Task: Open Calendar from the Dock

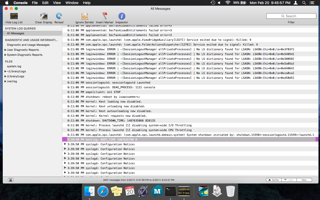Action: pos(130,191)
